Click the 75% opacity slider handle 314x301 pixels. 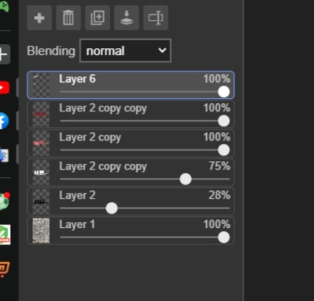186,179
